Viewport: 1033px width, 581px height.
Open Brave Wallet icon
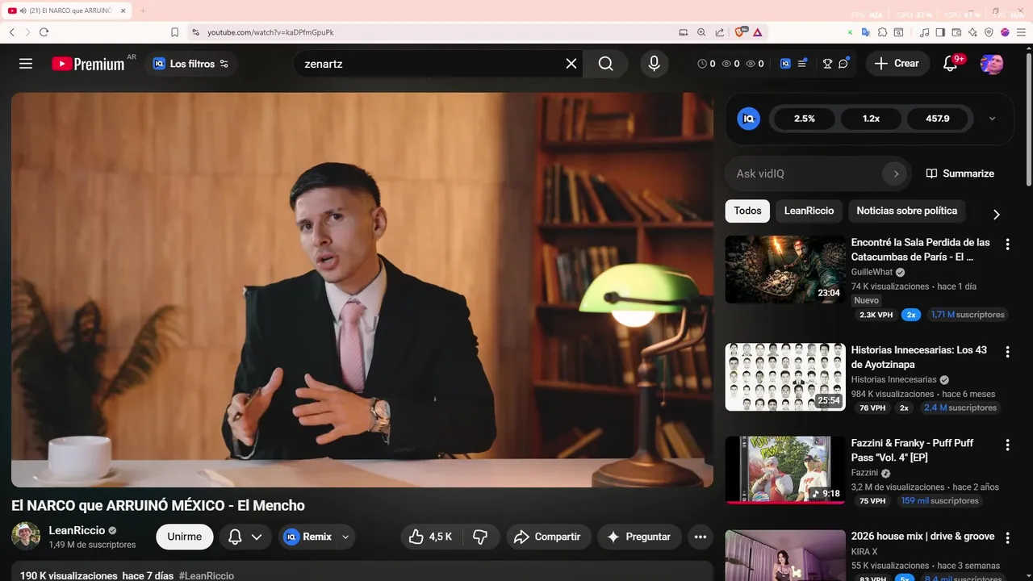956,32
